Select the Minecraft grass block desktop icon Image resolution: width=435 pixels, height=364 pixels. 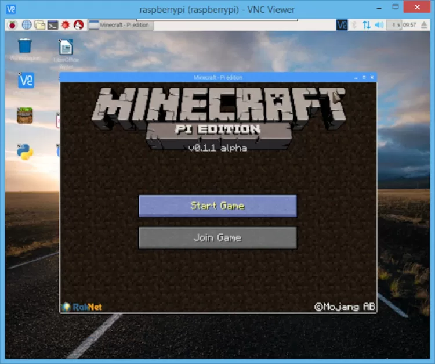coord(25,116)
